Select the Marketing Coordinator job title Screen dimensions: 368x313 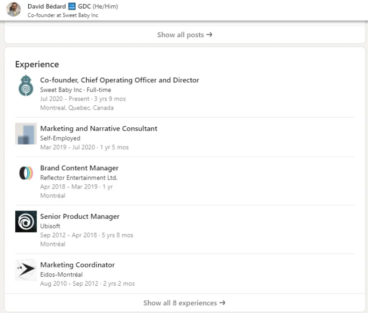(x=78, y=265)
